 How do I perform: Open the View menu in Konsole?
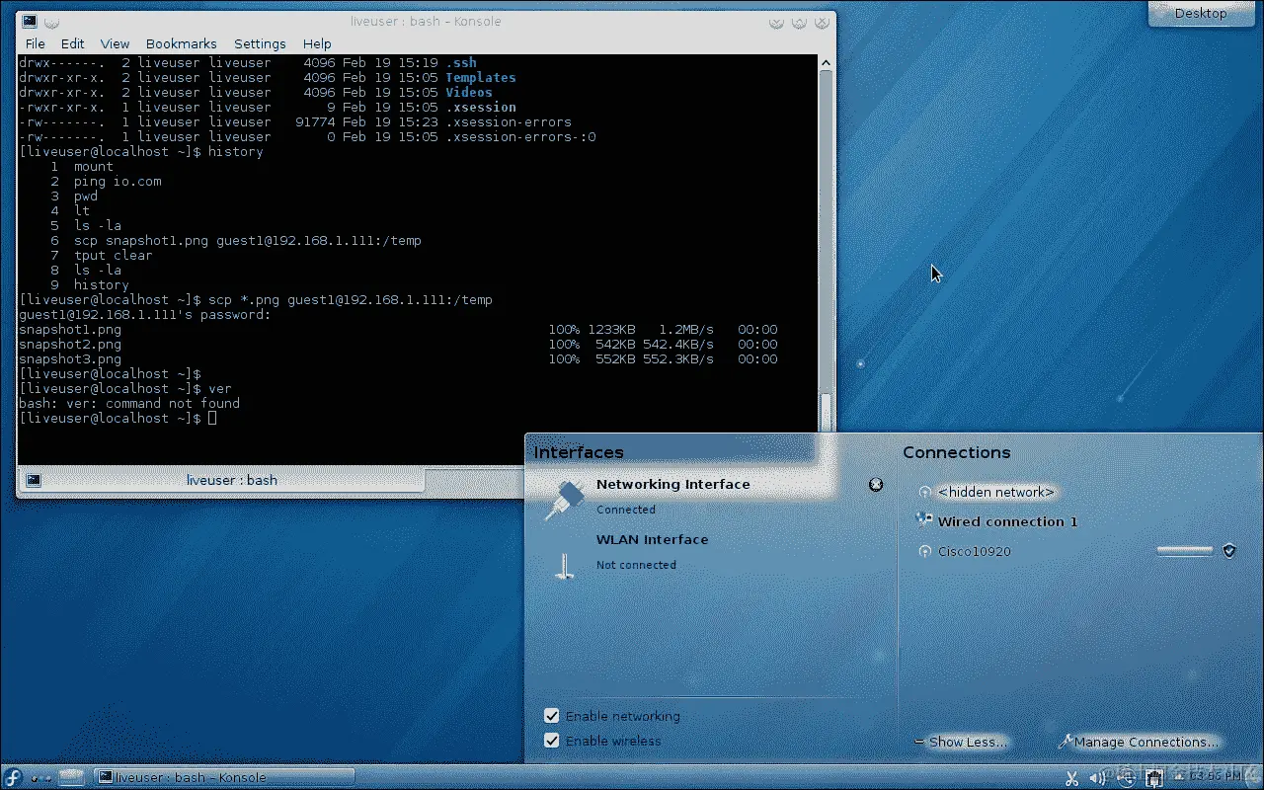115,43
